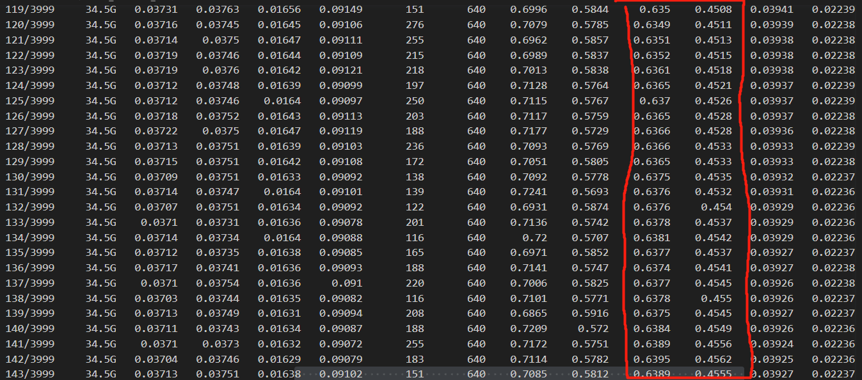Click the red-circled value 0.4508 on the top row
This screenshot has width=862, height=380.
click(x=712, y=10)
